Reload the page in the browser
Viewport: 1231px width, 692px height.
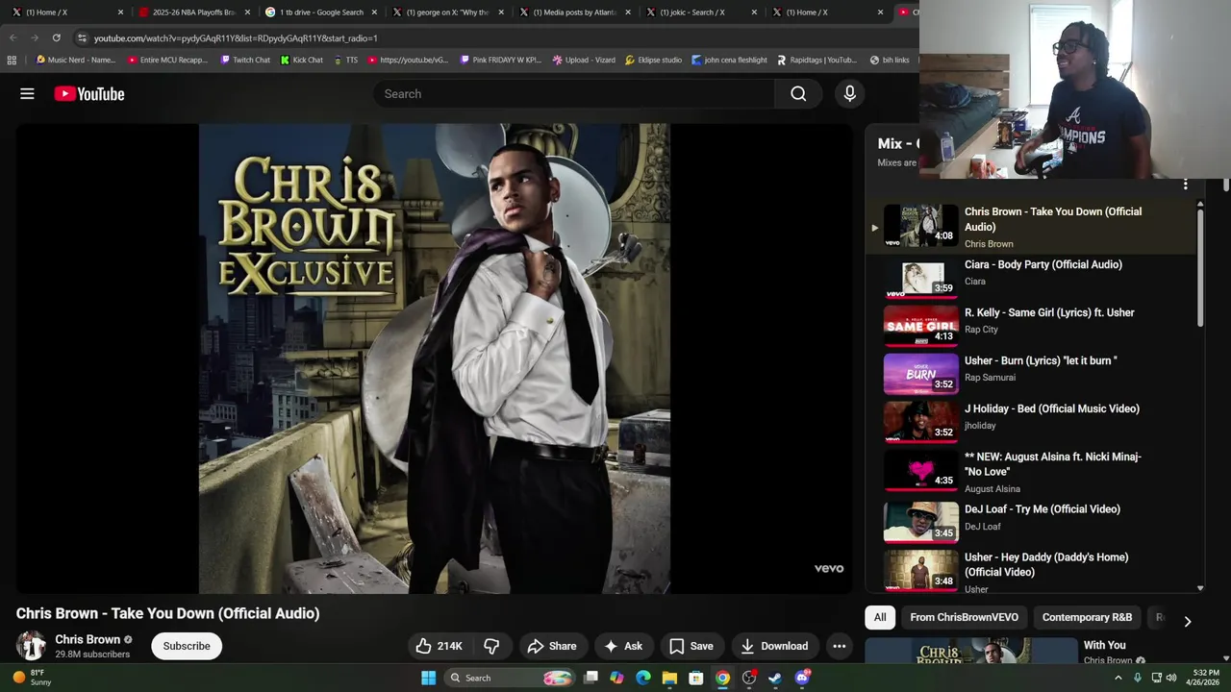[56, 37]
